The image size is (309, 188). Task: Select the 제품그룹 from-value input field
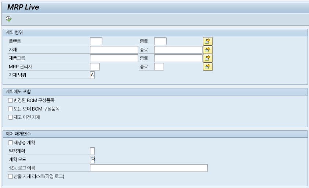click(x=114, y=58)
